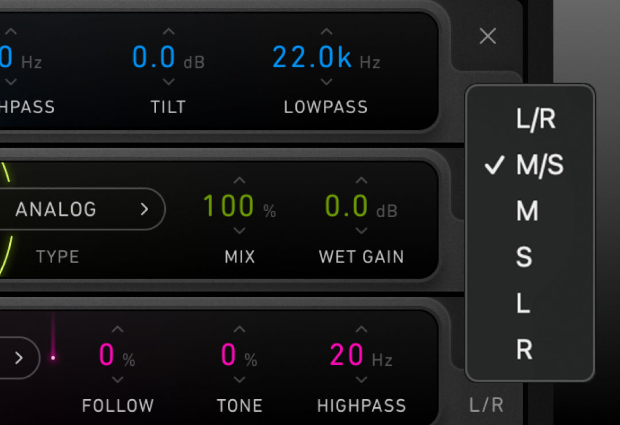The width and height of the screenshot is (620, 425).
Task: Raise the Lowpass frequency with up arrow
Action: 326,32
